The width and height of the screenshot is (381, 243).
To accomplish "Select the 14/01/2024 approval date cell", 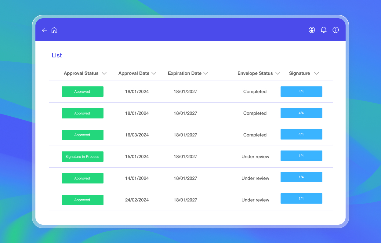I will tap(137, 178).
